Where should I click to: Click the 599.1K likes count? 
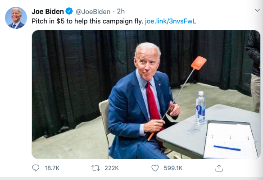(173, 168)
